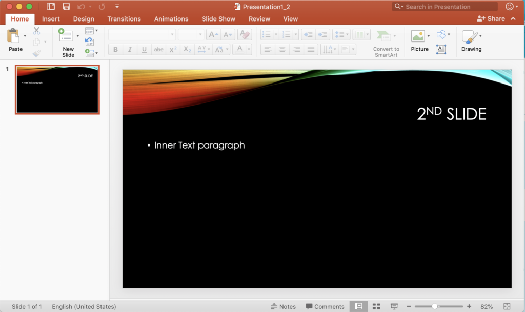Click the Redo/Repeat icon
525x312 pixels.
(x=102, y=6)
